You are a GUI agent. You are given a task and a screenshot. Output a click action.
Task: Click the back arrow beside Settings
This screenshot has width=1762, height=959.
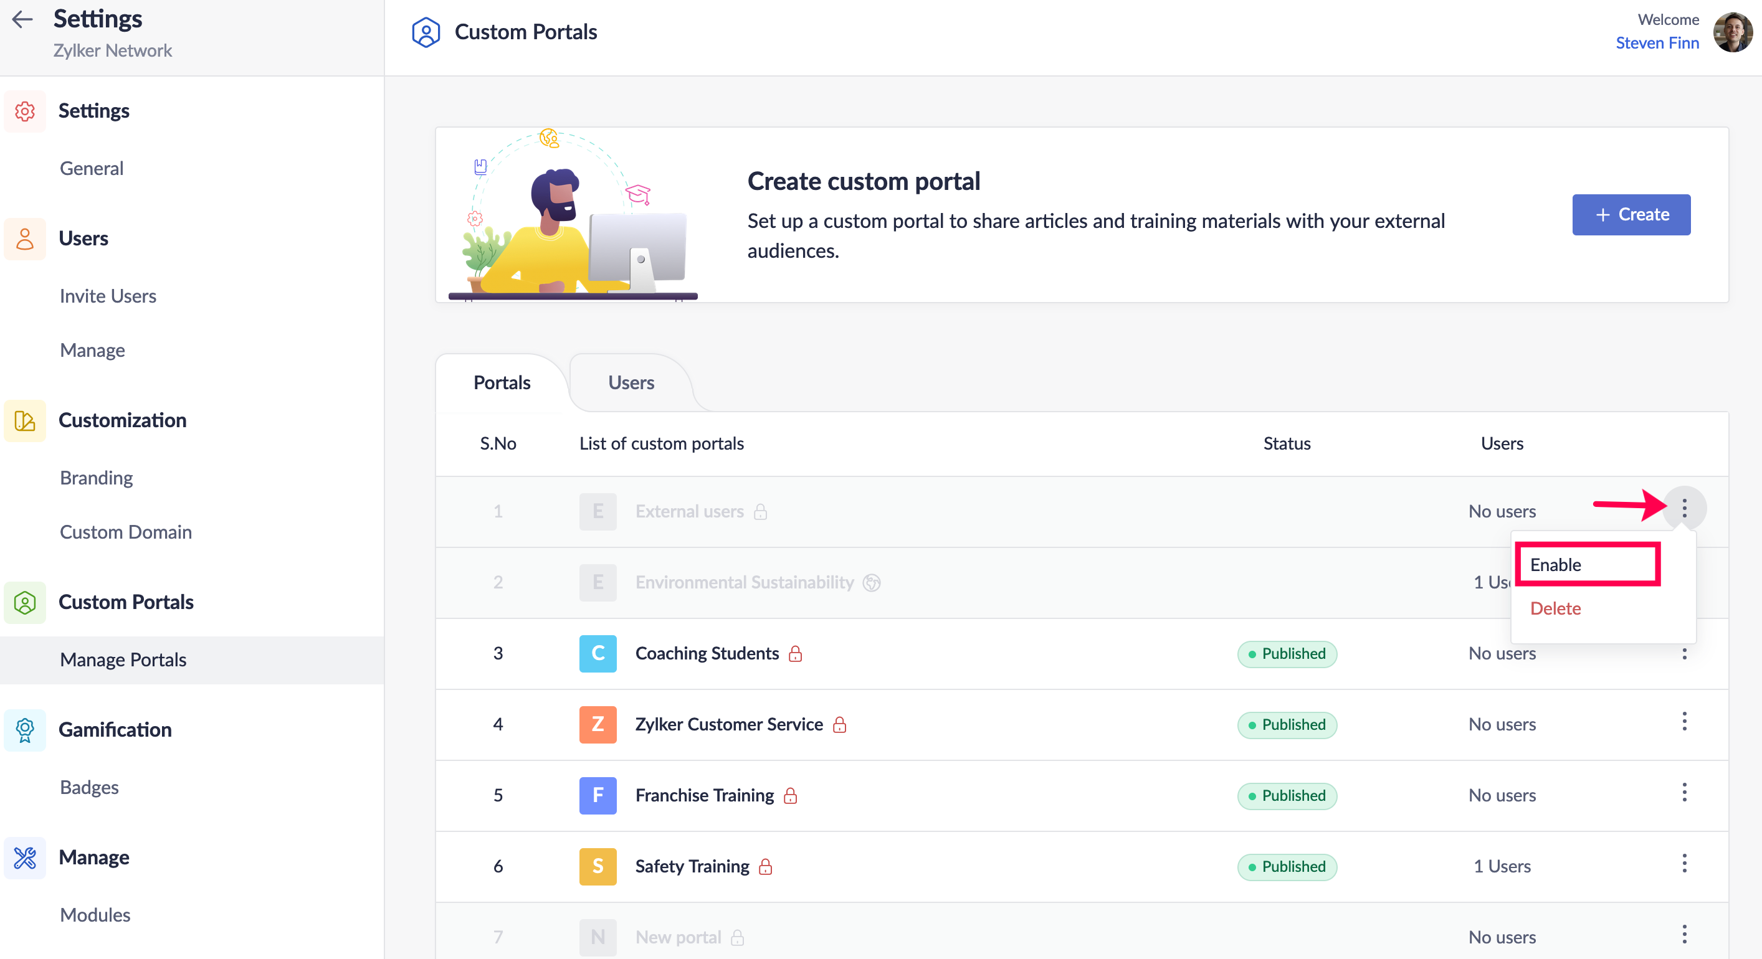[22, 19]
